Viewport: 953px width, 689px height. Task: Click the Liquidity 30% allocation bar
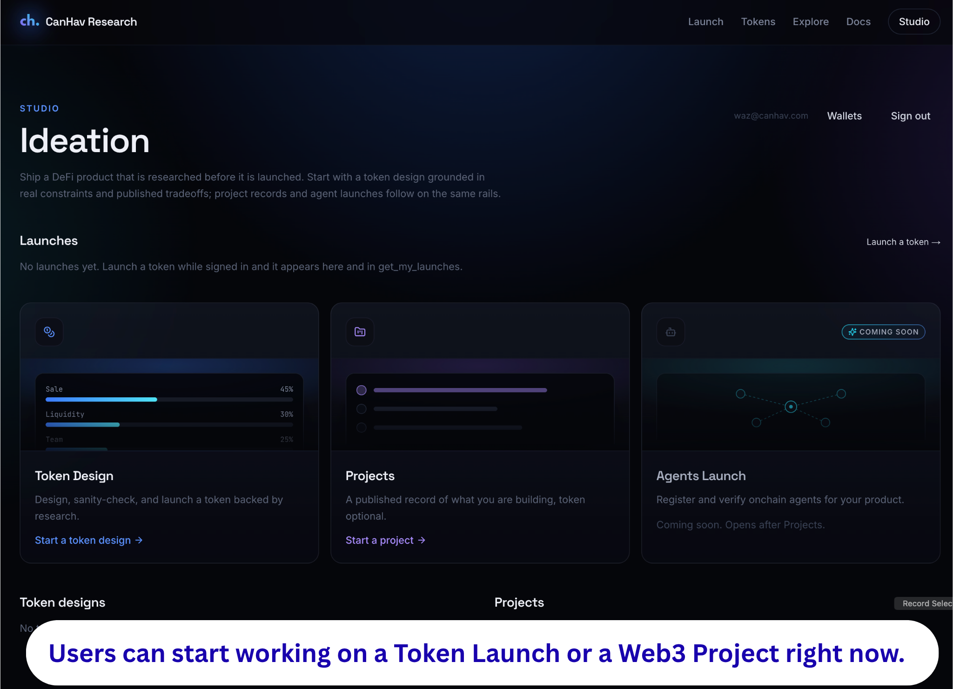click(169, 424)
